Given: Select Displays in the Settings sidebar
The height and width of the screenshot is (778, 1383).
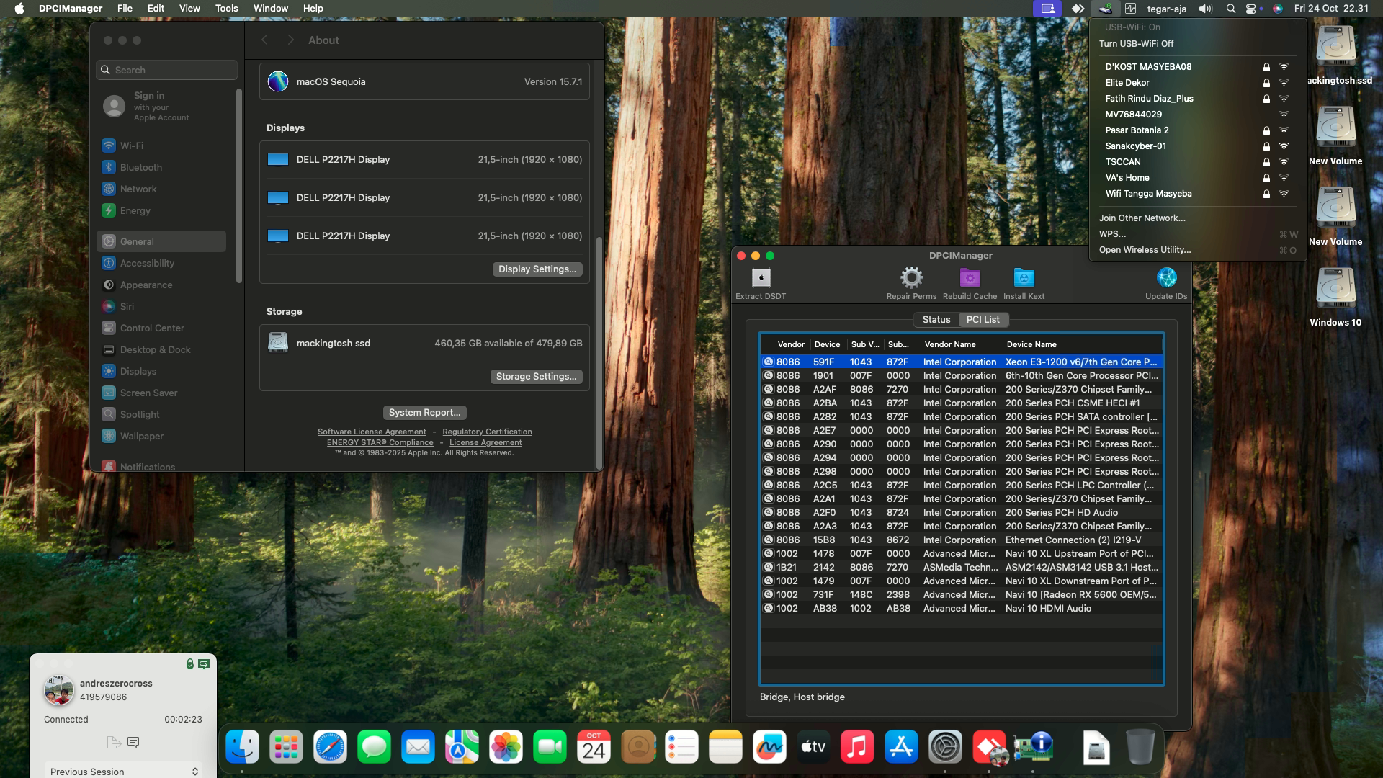Looking at the screenshot, I should point(161,371).
